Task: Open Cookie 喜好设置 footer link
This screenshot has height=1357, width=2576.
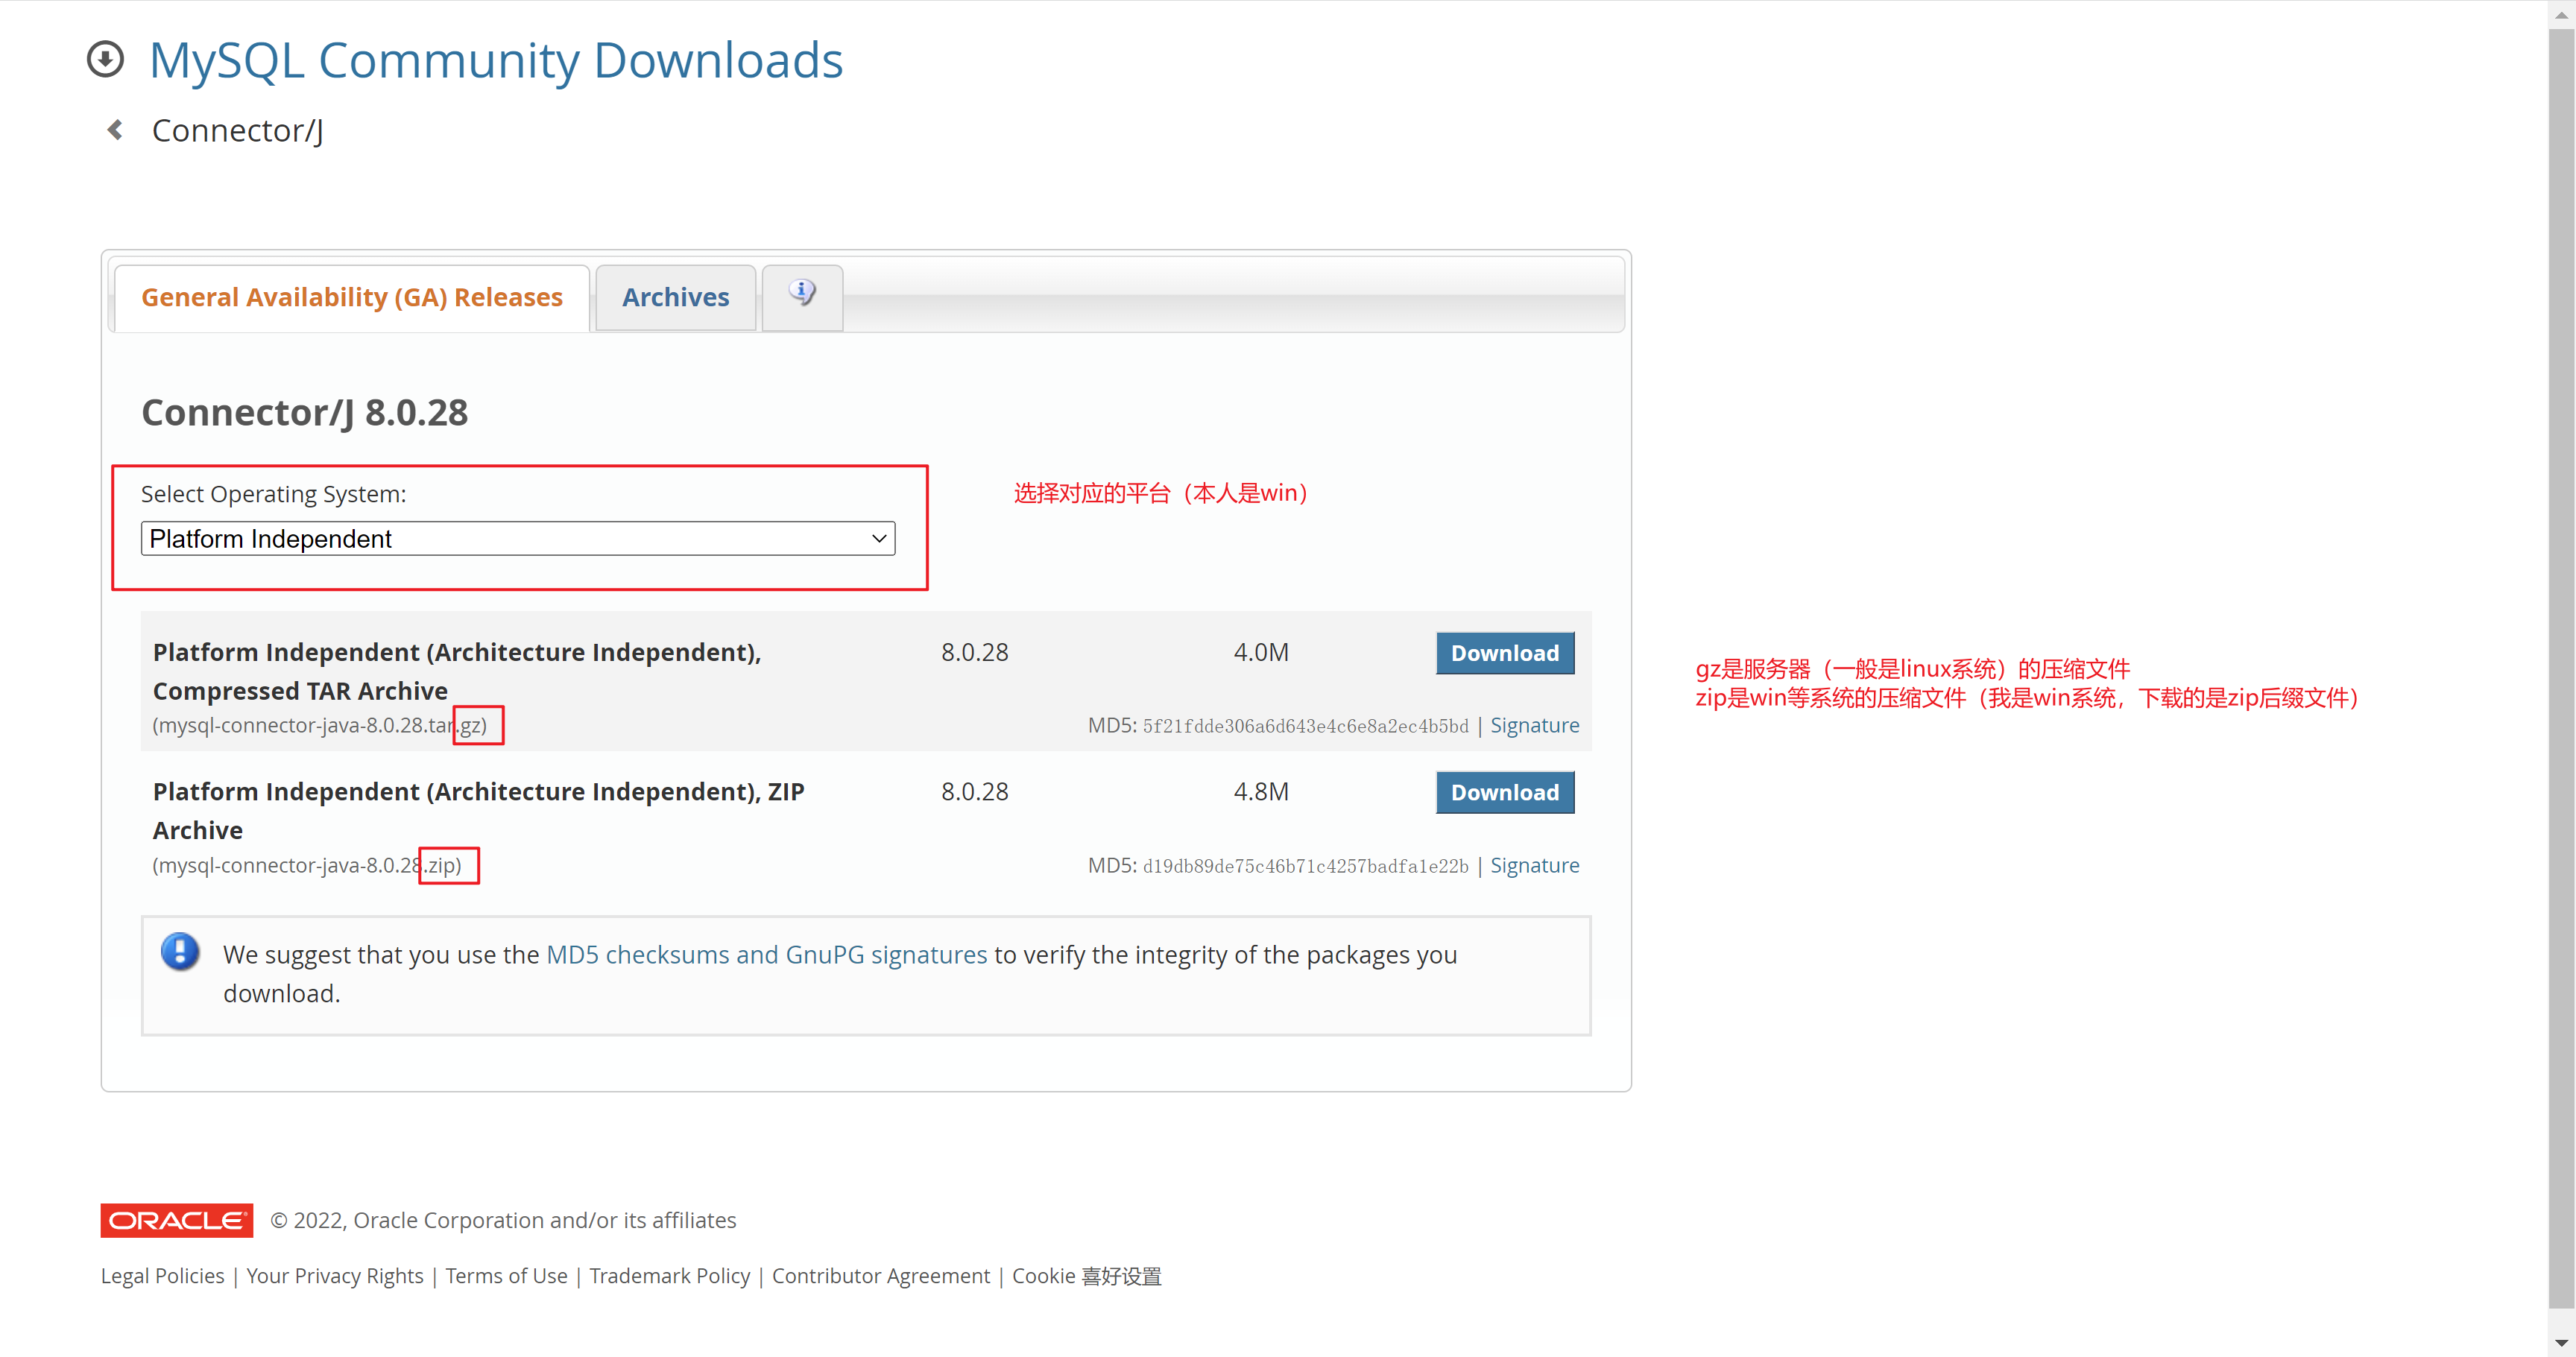Action: [x=1086, y=1276]
